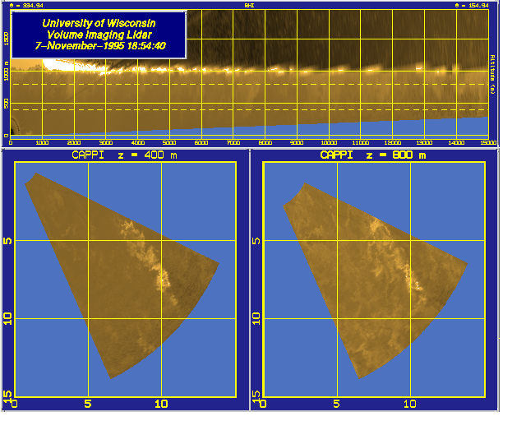This screenshot has height=421, width=526.
Task: Click the 6000 tick on RHI range axis
Action: coord(201,143)
